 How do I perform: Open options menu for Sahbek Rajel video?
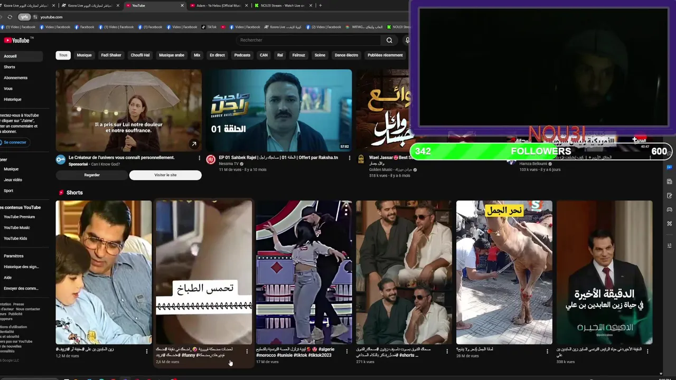tap(349, 158)
